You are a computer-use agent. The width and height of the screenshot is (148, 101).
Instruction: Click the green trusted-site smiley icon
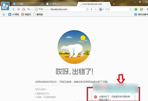pos(36,9)
